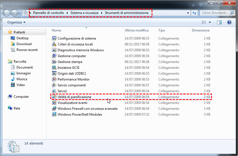
Task: Expand the address bar history dropdown
Action: point(188,13)
